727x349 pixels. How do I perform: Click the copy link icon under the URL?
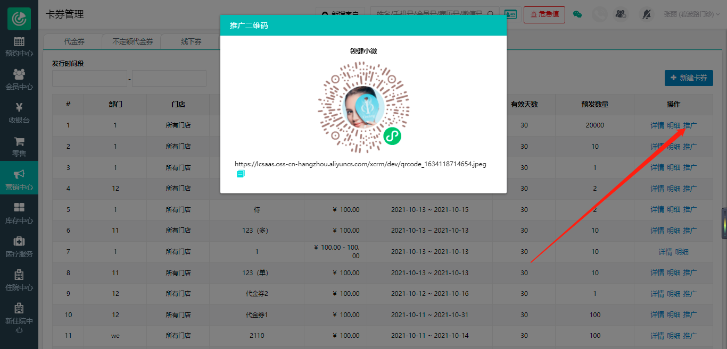coord(241,174)
